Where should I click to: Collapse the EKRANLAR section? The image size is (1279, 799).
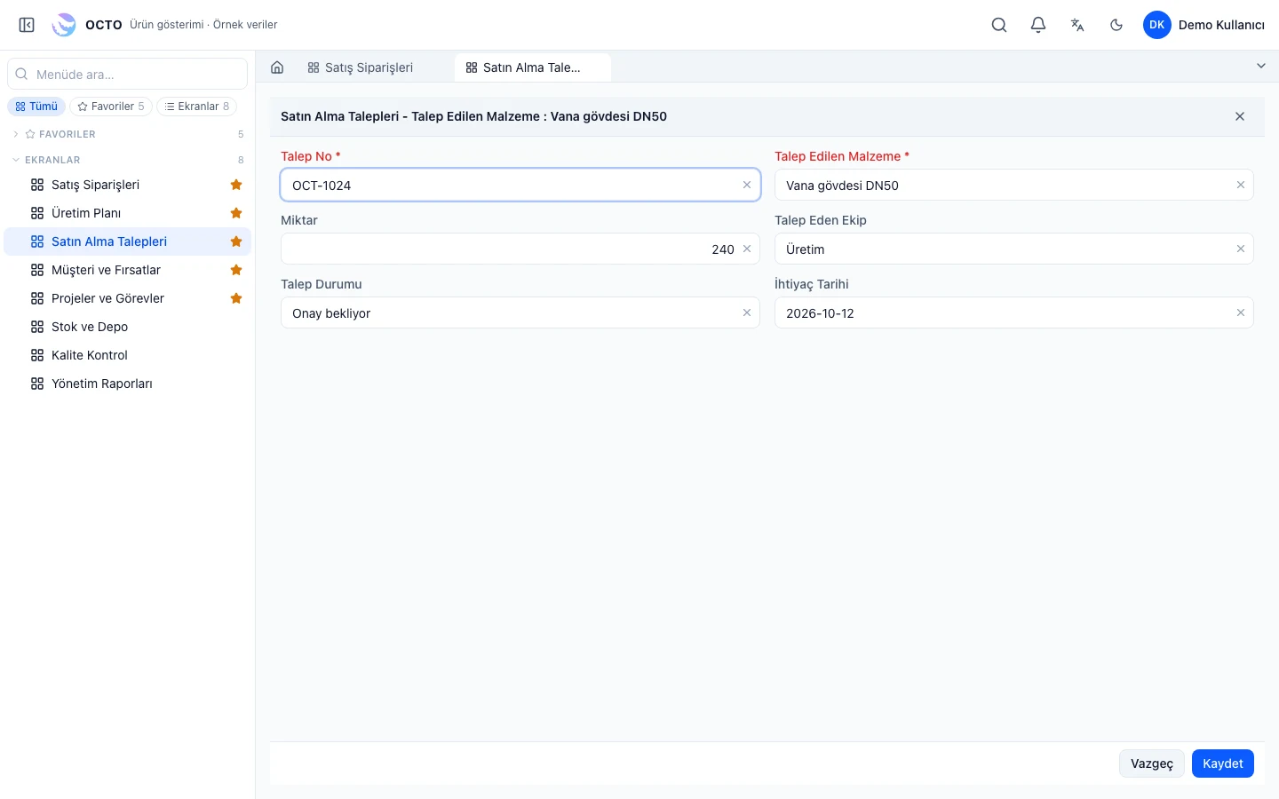tap(16, 160)
